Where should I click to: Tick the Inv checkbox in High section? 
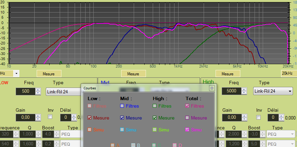tap(259, 117)
